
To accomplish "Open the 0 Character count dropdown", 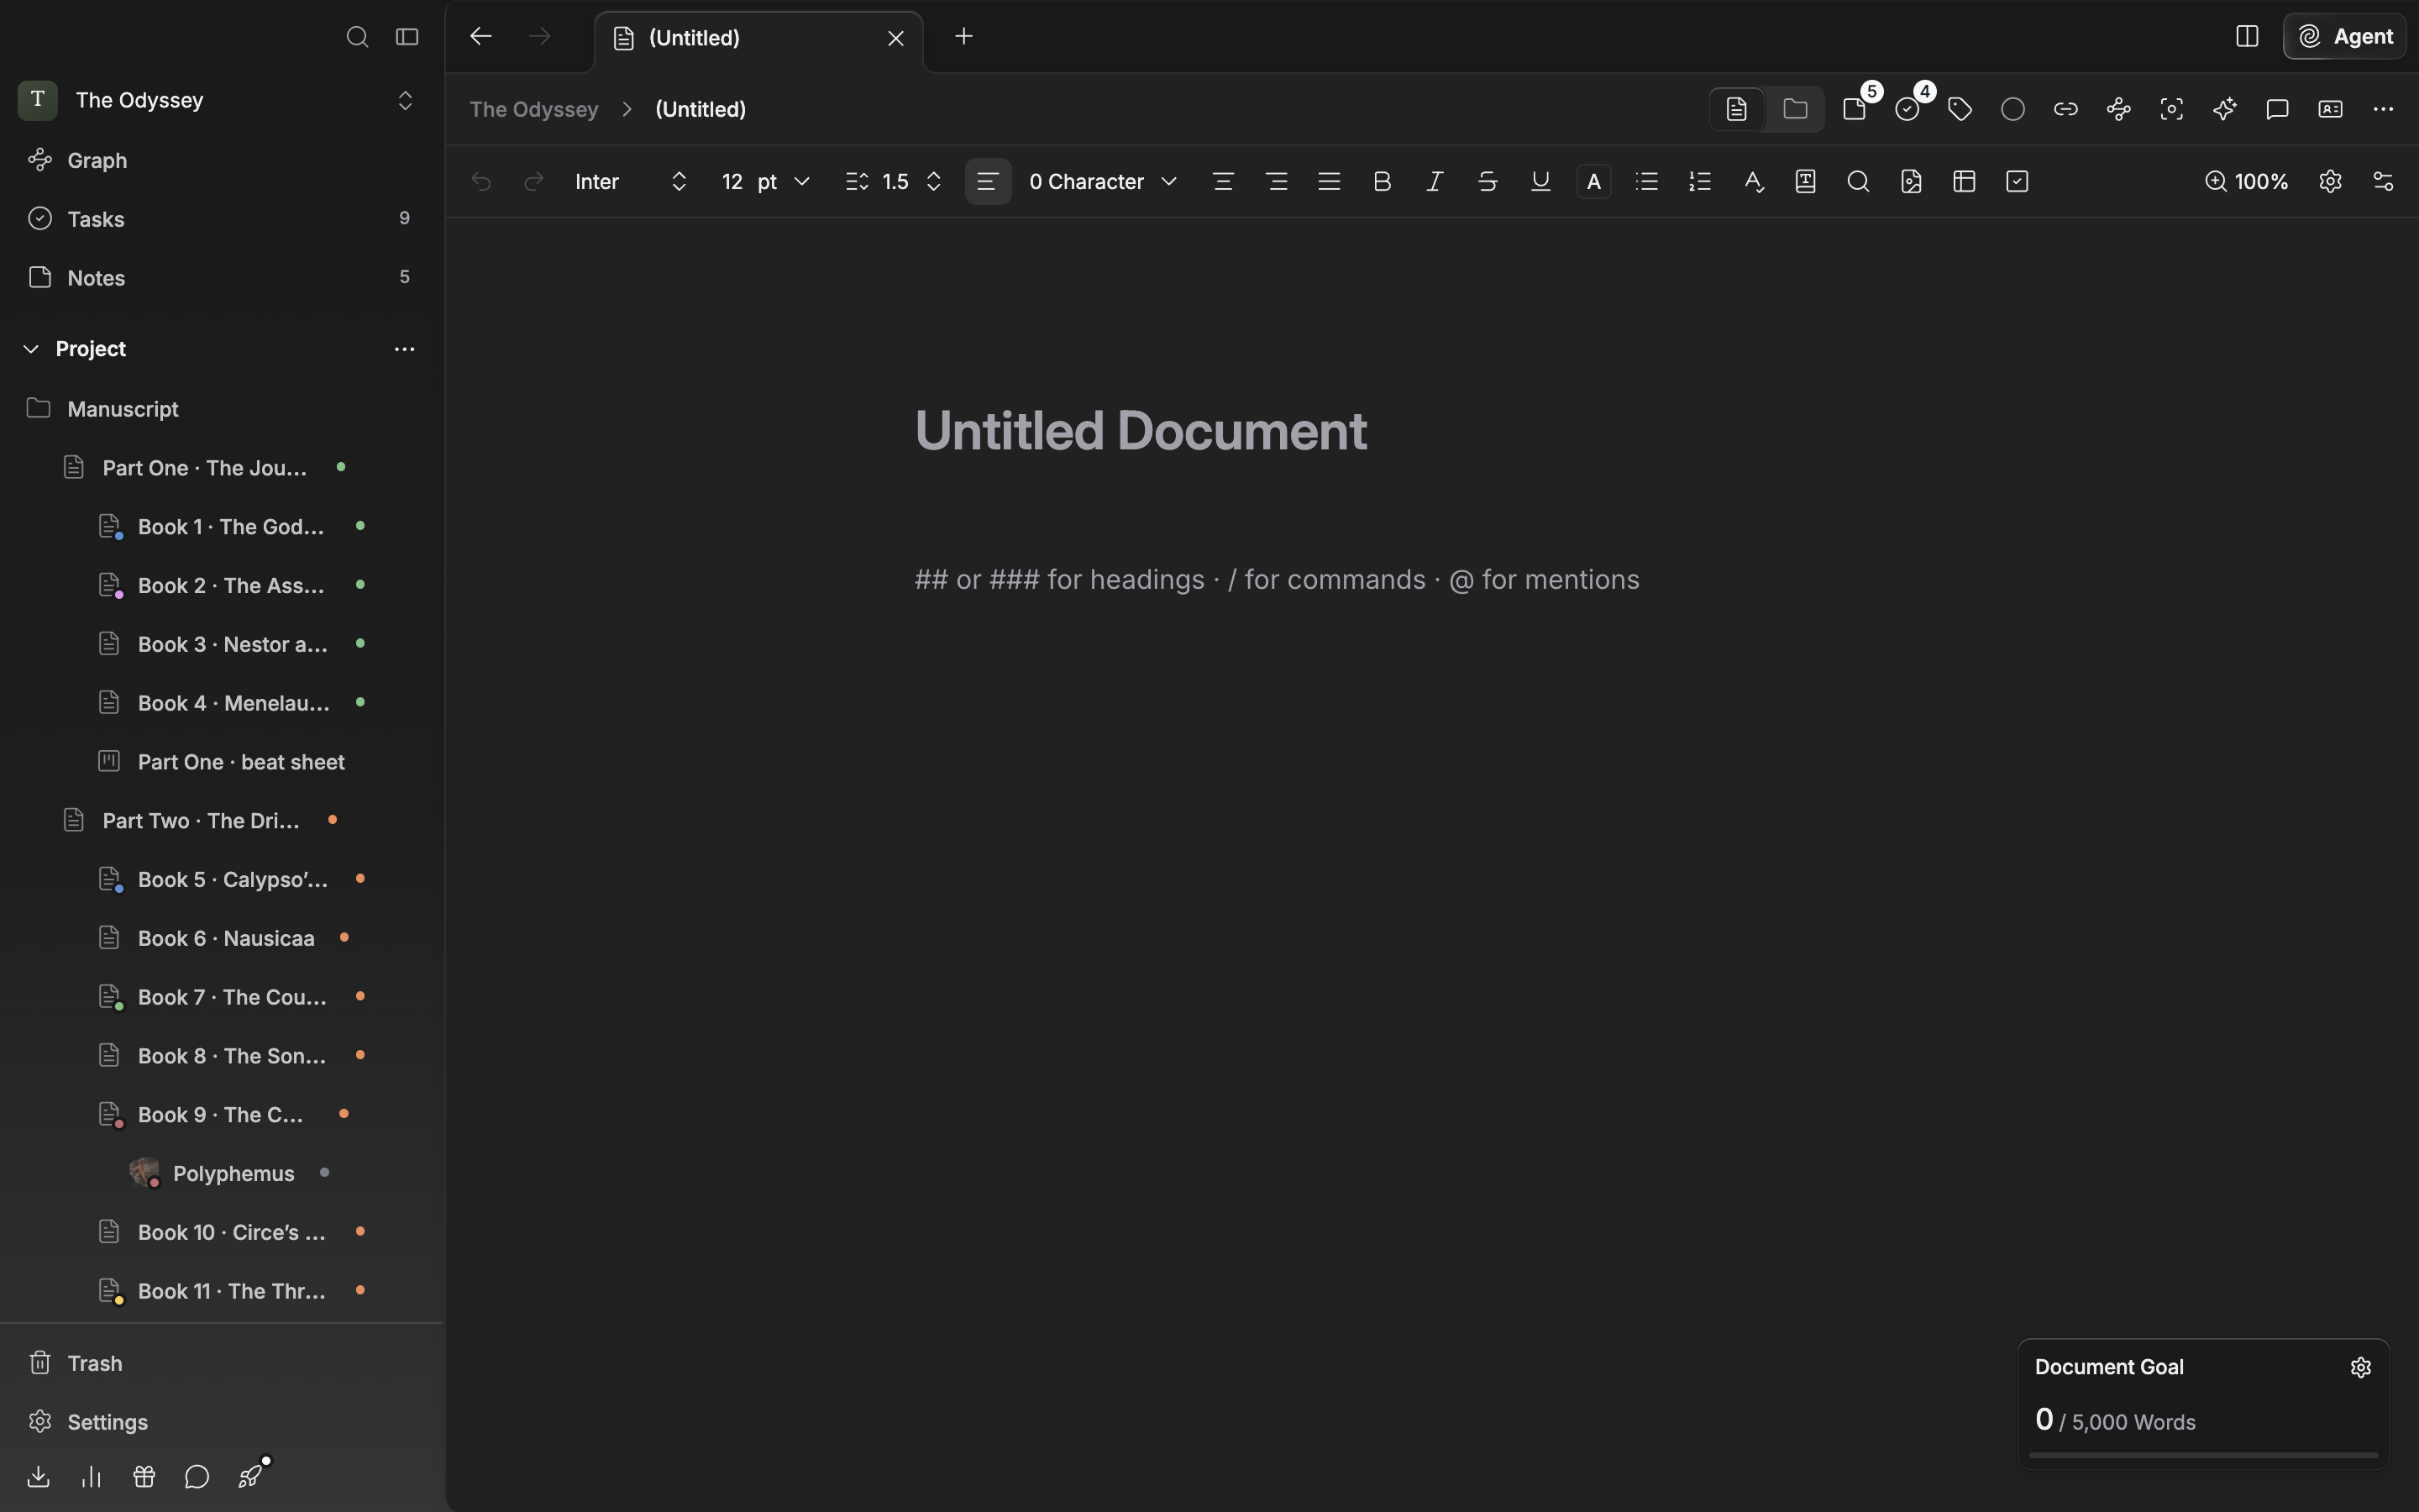I will (x=1103, y=182).
